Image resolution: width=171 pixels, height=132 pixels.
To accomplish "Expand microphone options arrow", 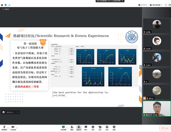I will click(x=8, y=127).
